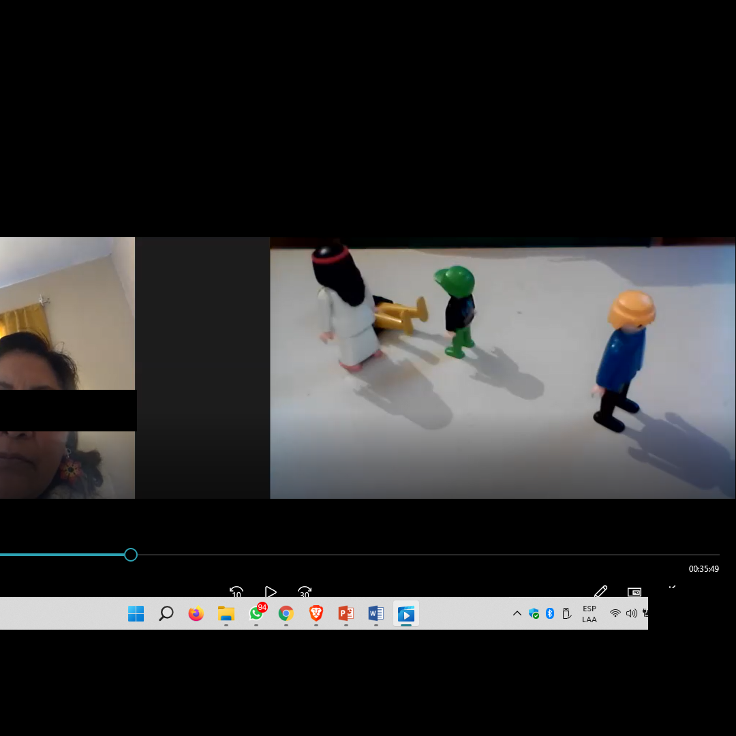The image size is (736, 736).
Task: Click the webcam feed thumbnail
Action: click(67, 368)
